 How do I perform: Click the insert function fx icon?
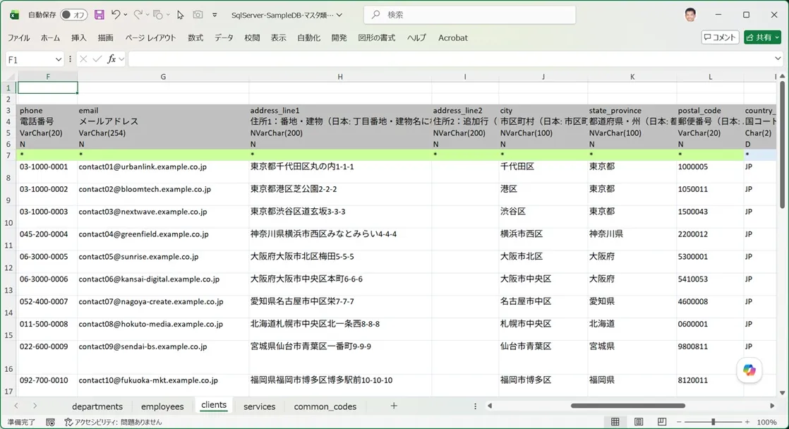[x=112, y=59]
